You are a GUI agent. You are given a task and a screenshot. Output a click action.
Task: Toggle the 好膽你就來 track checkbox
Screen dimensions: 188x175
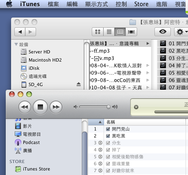click(108, 171)
